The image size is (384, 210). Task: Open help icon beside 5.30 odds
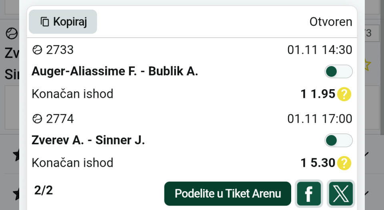pos(344,163)
